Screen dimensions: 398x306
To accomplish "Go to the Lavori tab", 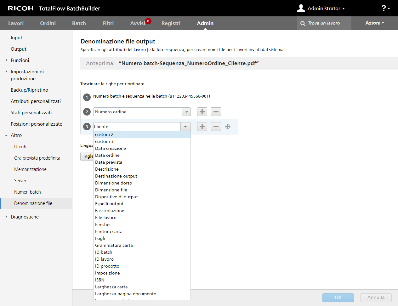I will click(x=16, y=23).
